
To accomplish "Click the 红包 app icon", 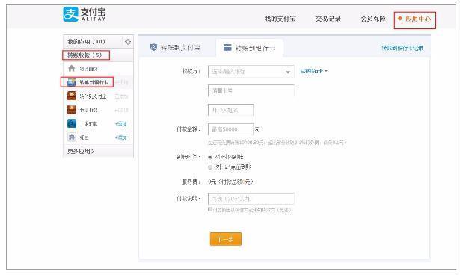I will coord(72,137).
